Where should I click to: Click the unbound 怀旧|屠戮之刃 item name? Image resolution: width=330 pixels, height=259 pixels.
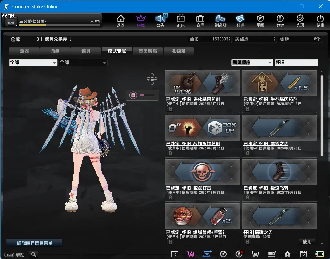click(x=258, y=232)
